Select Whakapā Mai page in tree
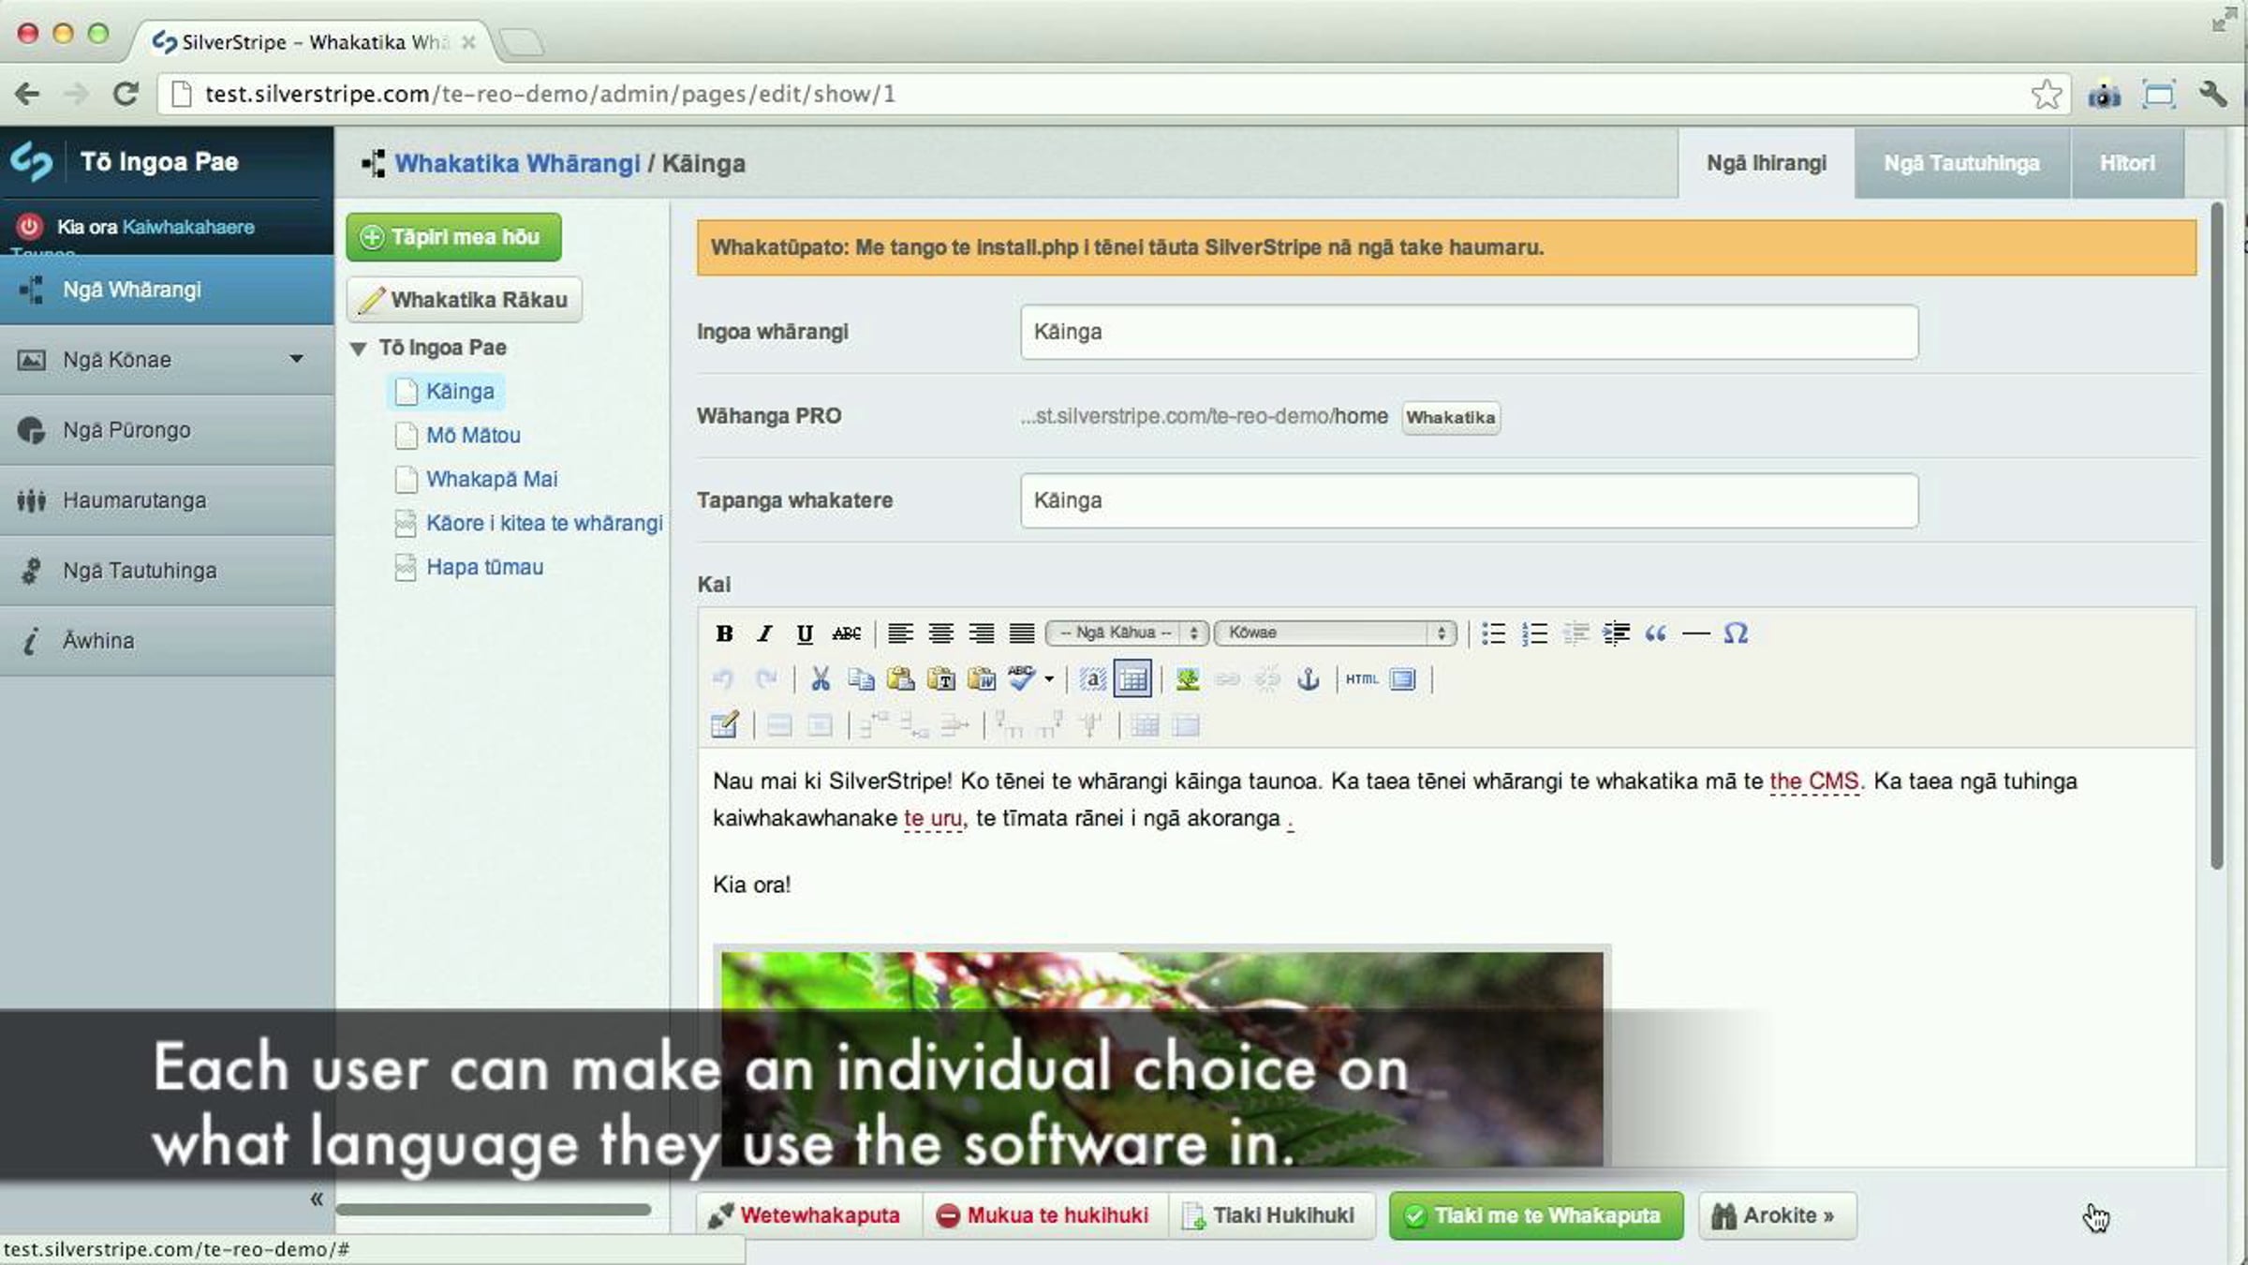Image resolution: width=2248 pixels, height=1265 pixels. click(x=492, y=479)
